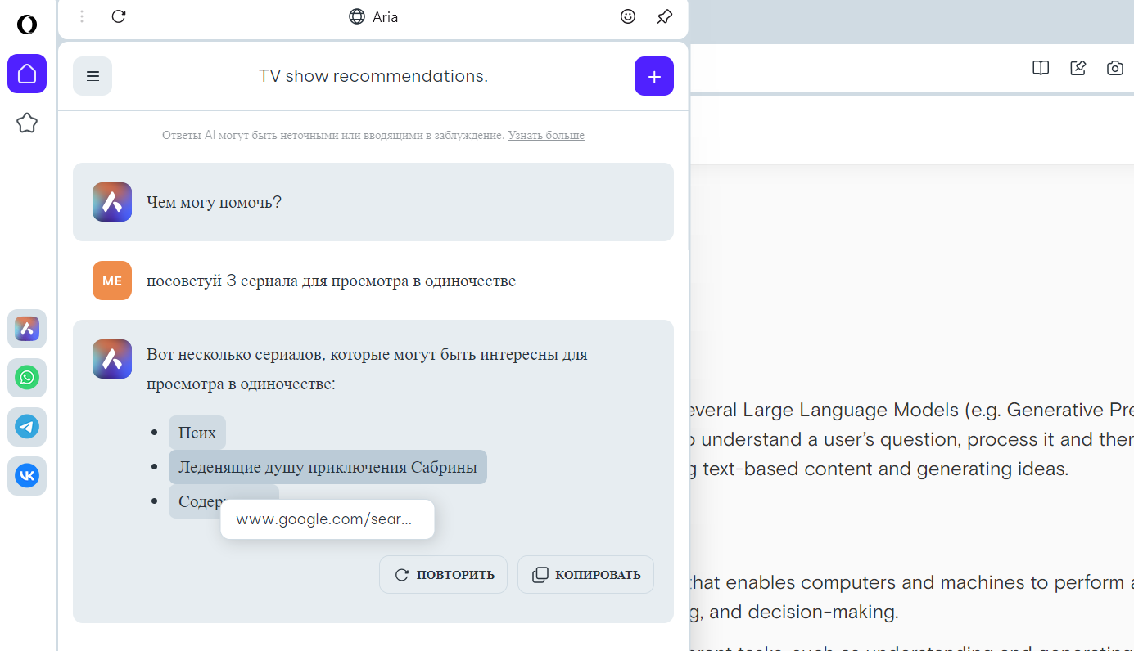Open bookmarks star icon in sidebar
The height and width of the screenshot is (651, 1134).
click(x=27, y=123)
